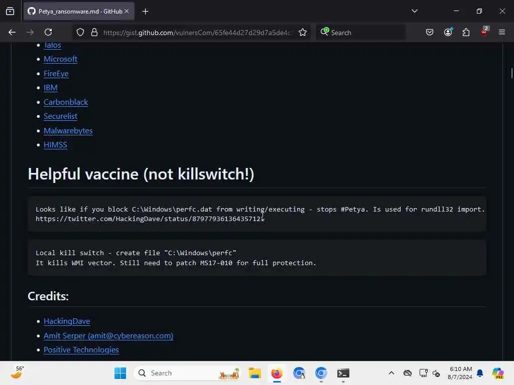Open the weather widget in taskbar
The image size is (514, 385).
tap(17, 373)
